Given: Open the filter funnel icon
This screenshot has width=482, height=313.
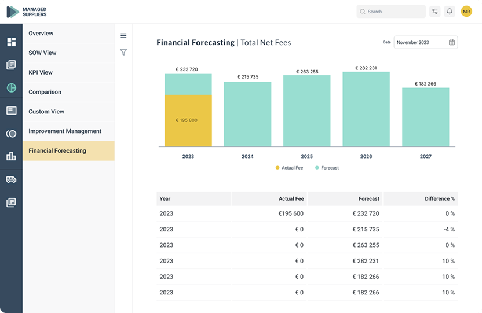Looking at the screenshot, I should (x=123, y=53).
